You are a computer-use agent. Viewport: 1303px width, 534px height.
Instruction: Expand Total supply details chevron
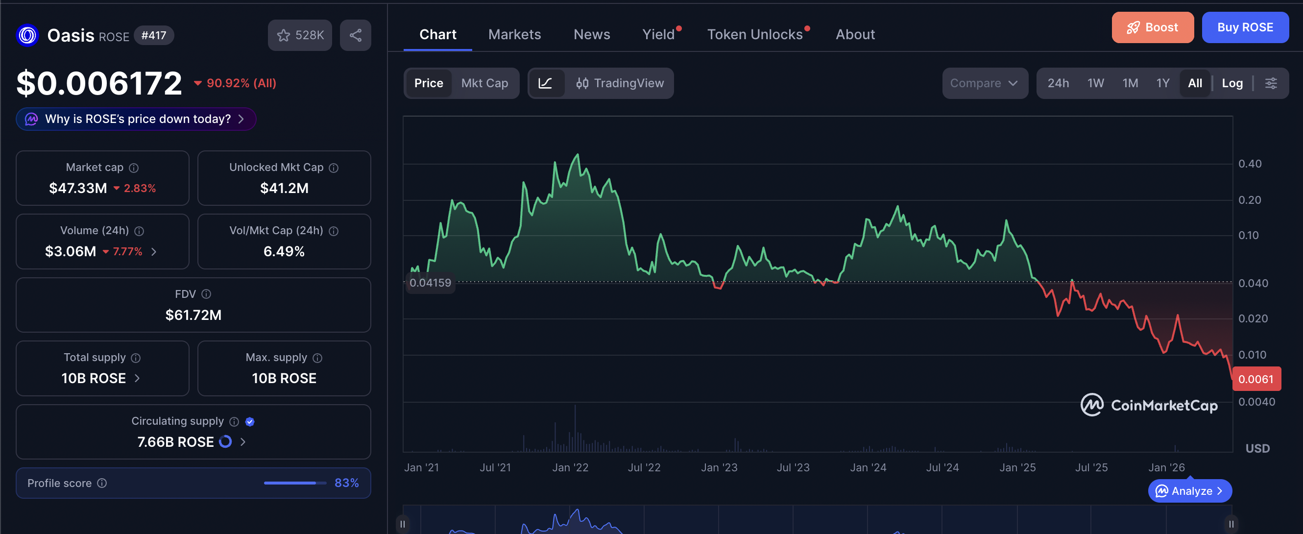coord(137,379)
